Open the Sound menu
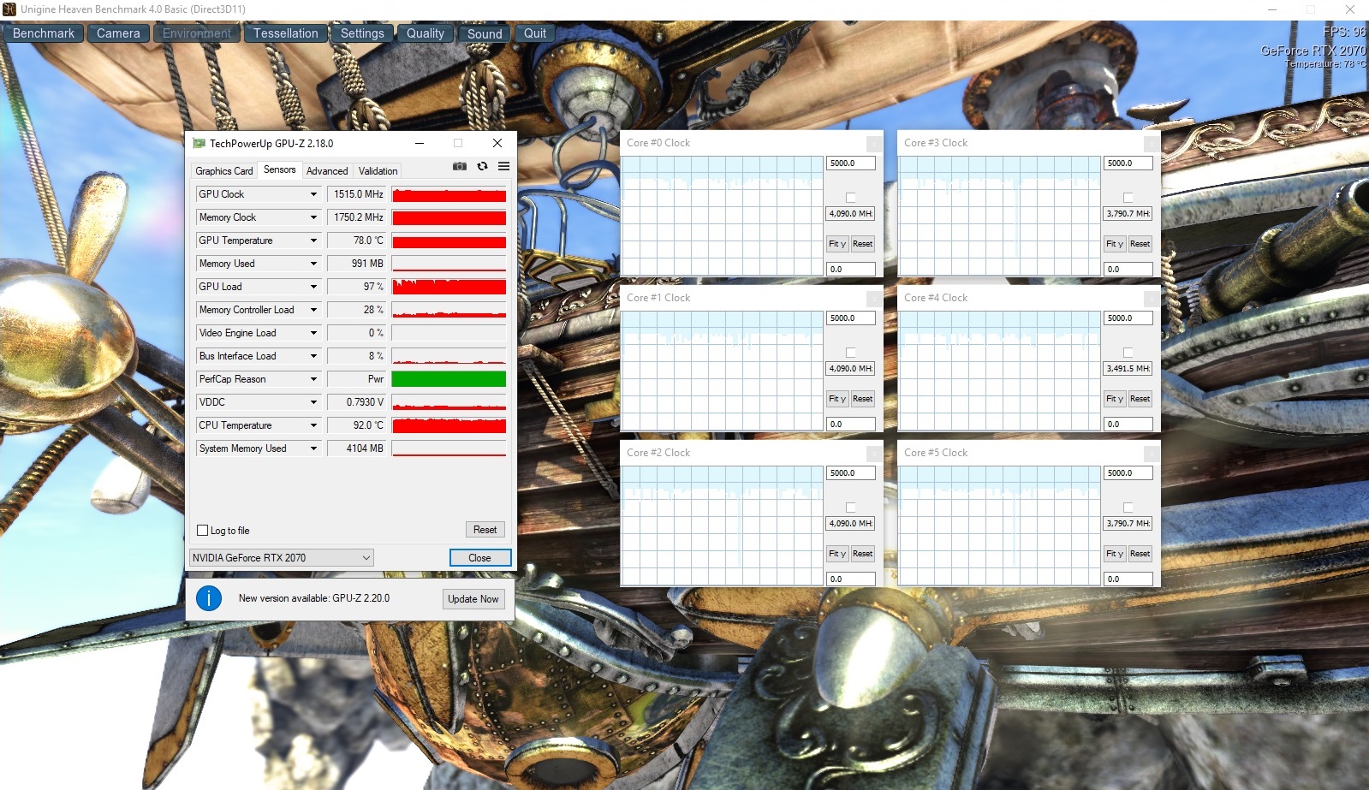Viewport: 1369px width, 790px height. pos(485,33)
